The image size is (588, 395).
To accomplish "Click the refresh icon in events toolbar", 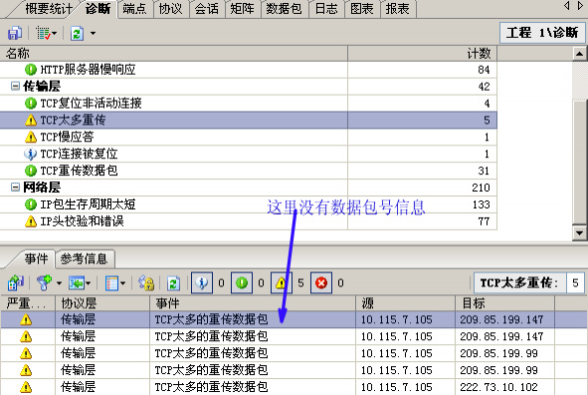I will tap(173, 283).
